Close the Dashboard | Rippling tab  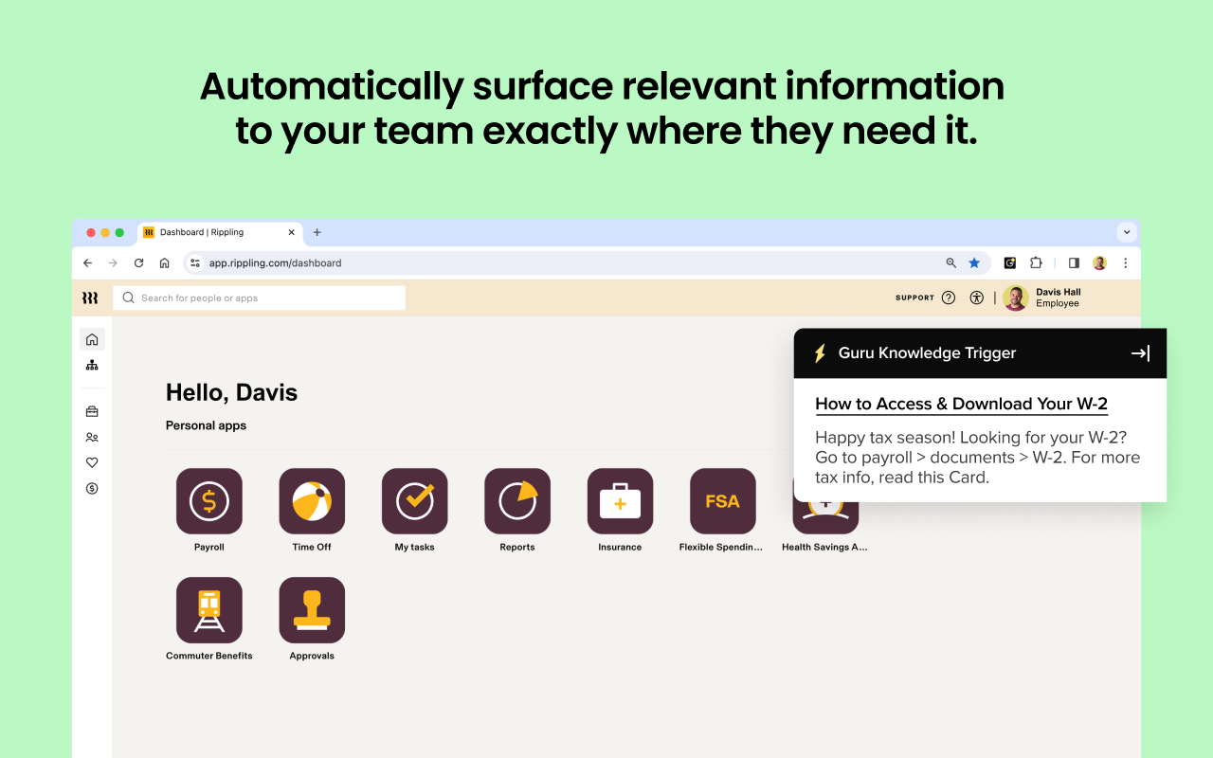pos(291,232)
